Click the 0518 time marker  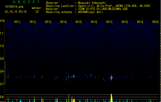click(x=125, y=22)
